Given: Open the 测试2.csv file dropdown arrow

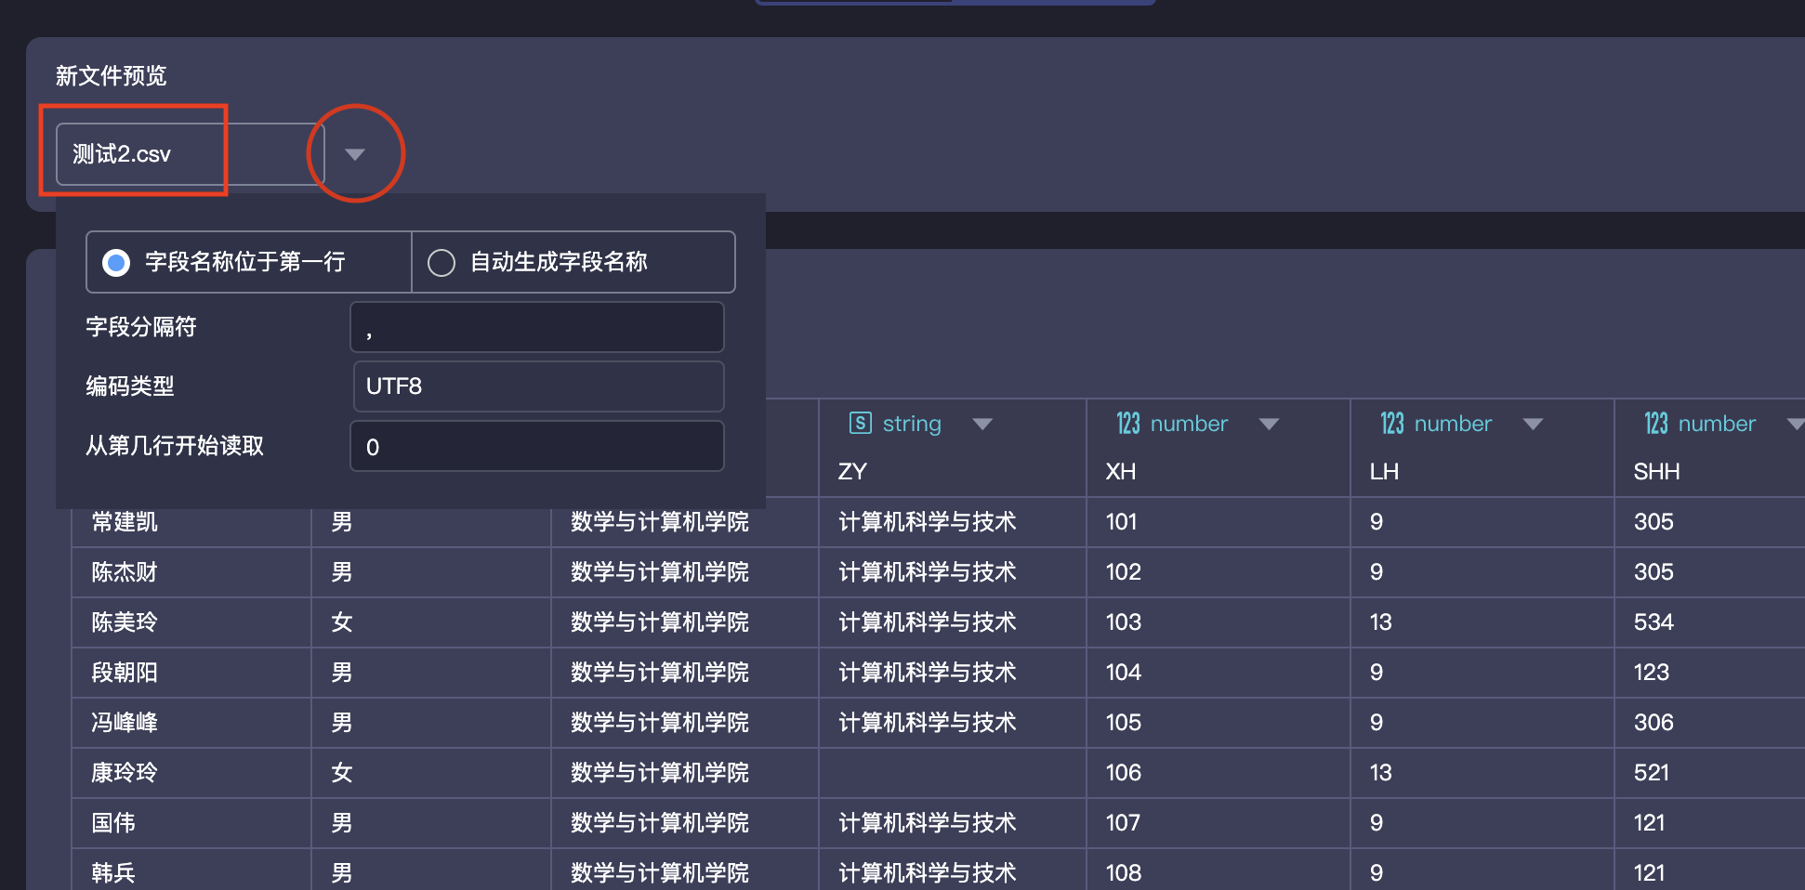Looking at the screenshot, I should coord(355,154).
